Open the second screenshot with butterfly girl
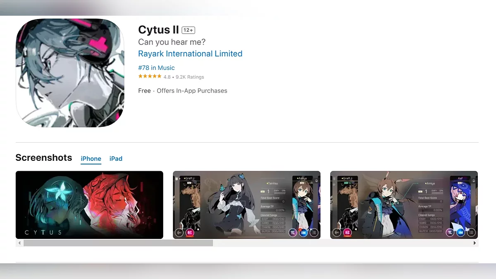This screenshot has height=279, width=496. [247, 205]
